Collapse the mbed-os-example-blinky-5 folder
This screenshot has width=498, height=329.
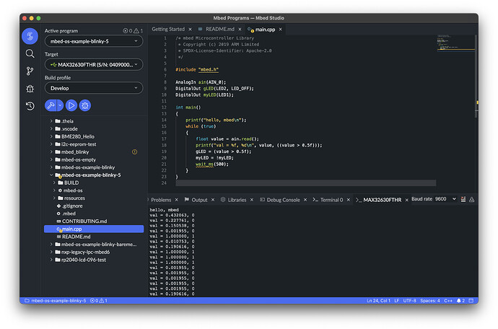(x=50, y=175)
